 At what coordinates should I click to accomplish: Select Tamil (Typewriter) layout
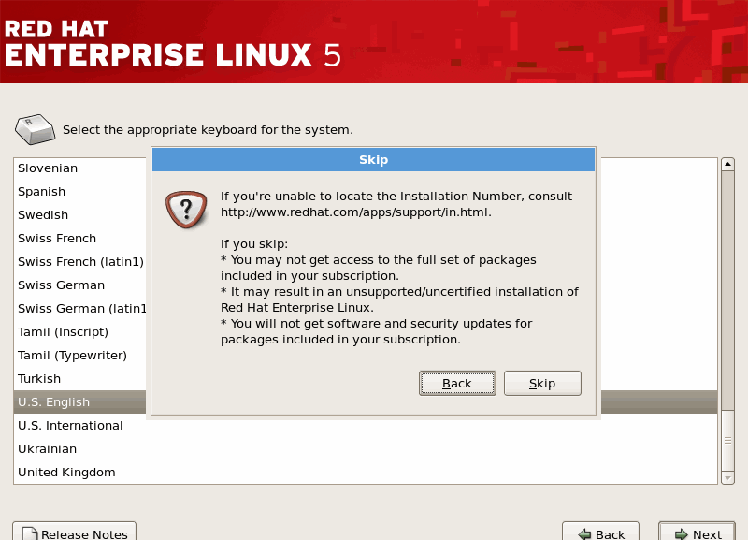coord(72,356)
